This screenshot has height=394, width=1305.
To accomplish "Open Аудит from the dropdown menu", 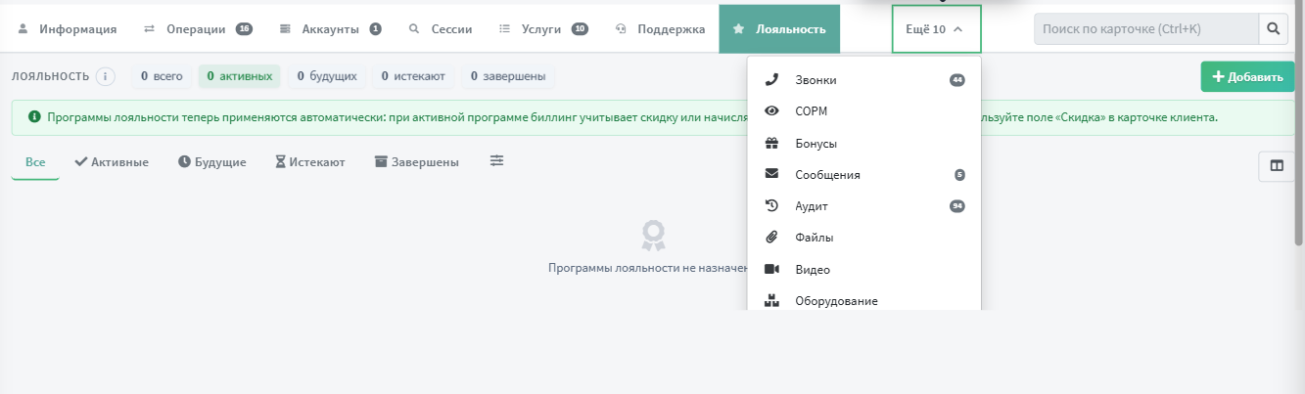I will click(863, 206).
